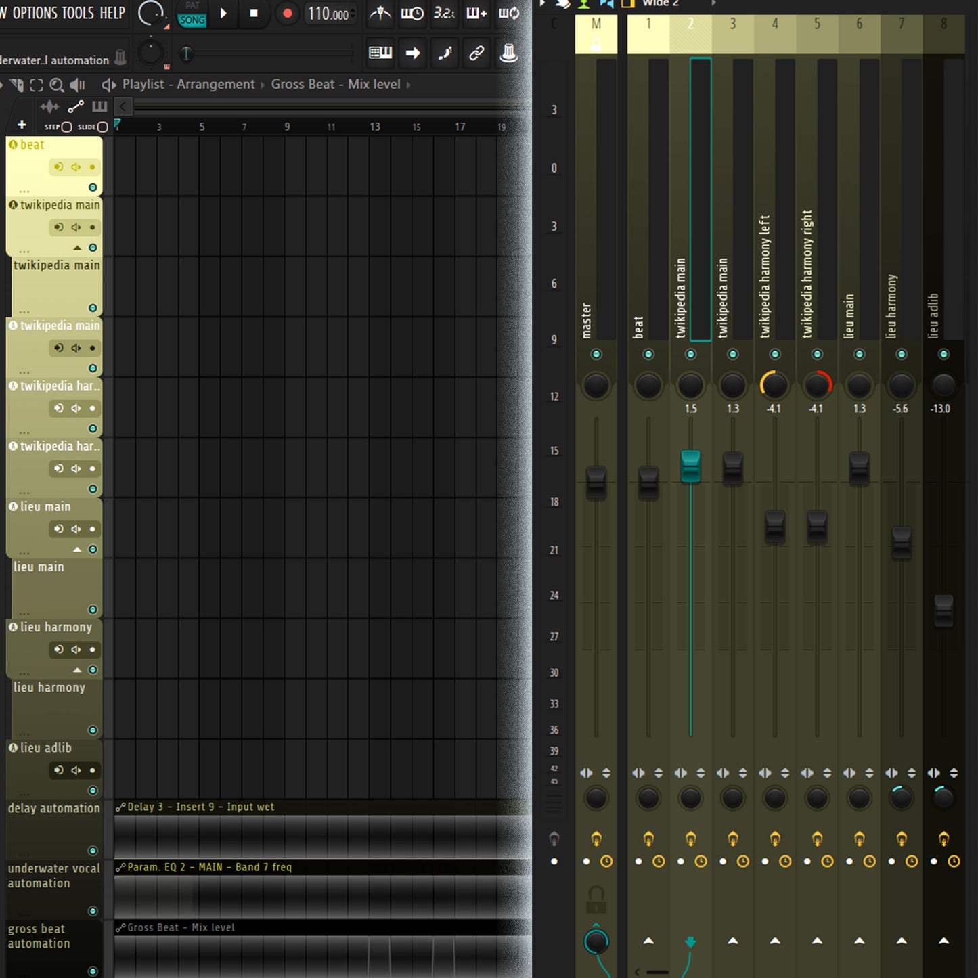The width and height of the screenshot is (978, 978).
Task: Start playback with play button
Action: pos(223,13)
